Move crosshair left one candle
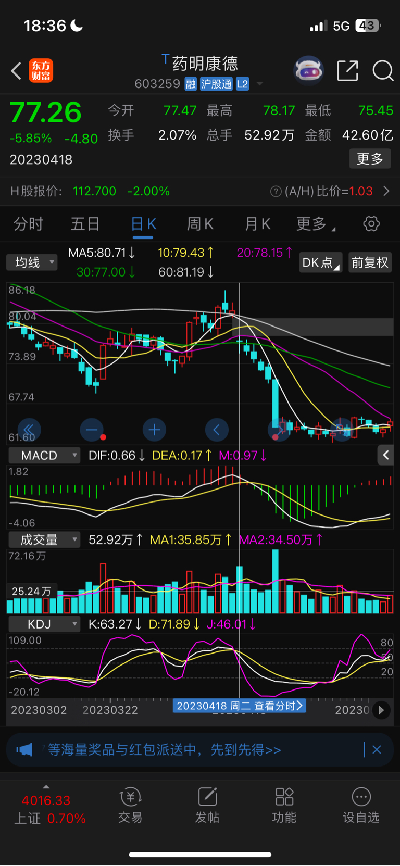The image size is (400, 866). [x=217, y=430]
